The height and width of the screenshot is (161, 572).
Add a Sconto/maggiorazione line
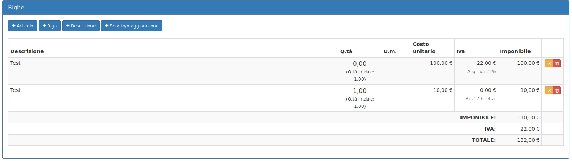coord(132,26)
